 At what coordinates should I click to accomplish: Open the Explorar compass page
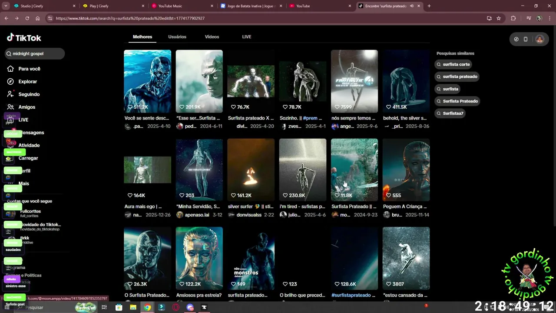pyautogui.click(x=23, y=81)
